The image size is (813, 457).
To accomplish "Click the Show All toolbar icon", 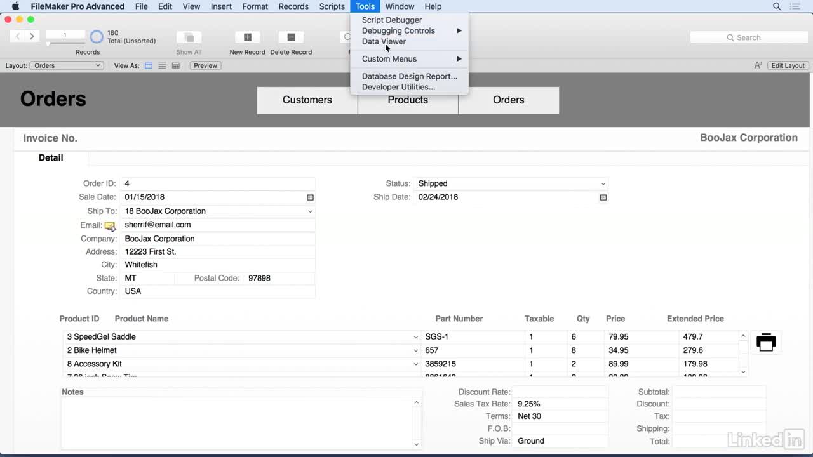I will coord(189,37).
